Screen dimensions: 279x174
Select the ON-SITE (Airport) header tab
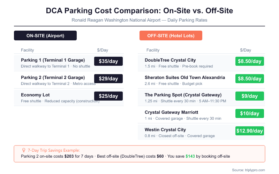pyautogui.click(x=45, y=35)
